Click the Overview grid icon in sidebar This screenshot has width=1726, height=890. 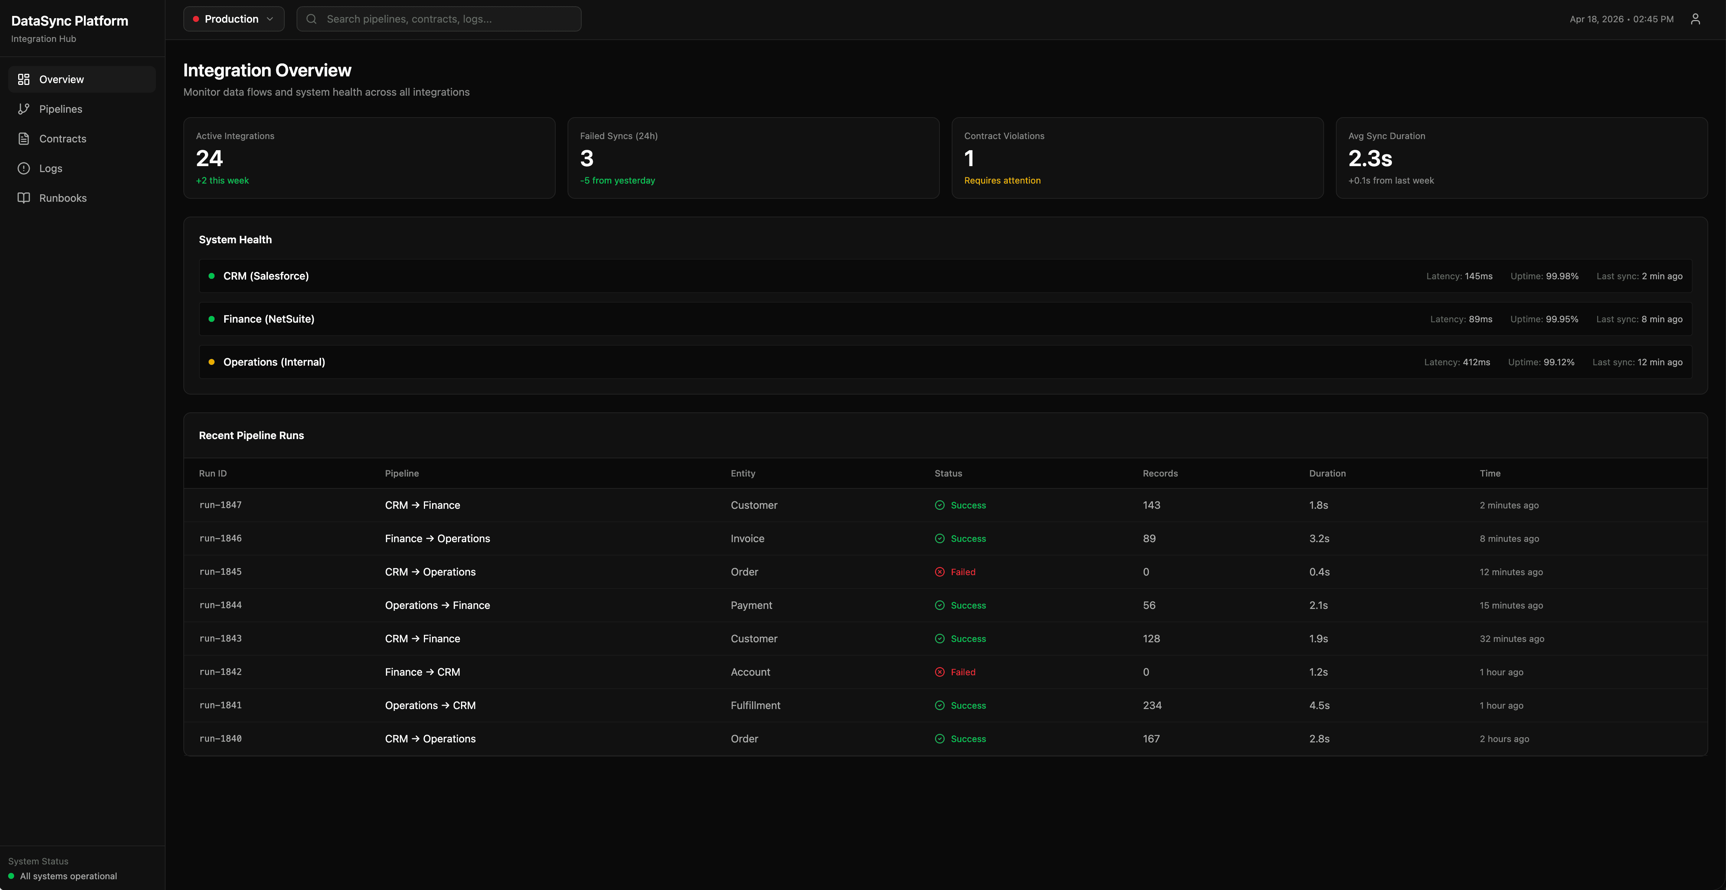23,79
